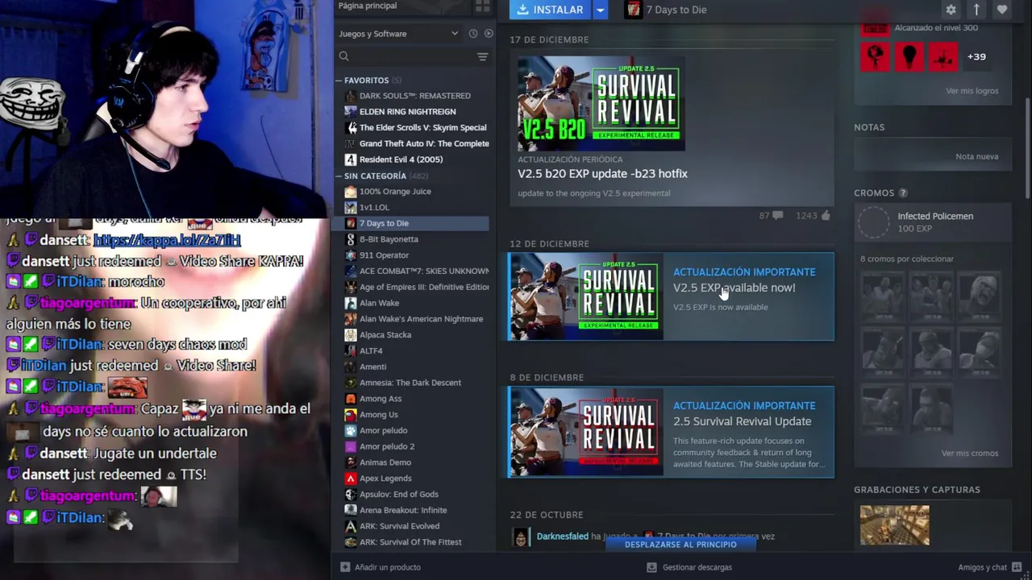Select Alan Wake's American Nightmare
The height and width of the screenshot is (580, 1032).
[421, 319]
